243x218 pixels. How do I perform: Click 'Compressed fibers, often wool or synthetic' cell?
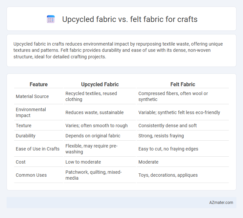coord(173,96)
